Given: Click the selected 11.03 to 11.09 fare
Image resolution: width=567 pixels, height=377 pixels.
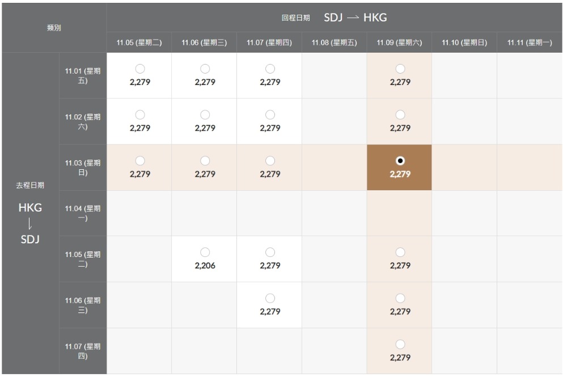Looking at the screenshot, I should pyautogui.click(x=400, y=161).
